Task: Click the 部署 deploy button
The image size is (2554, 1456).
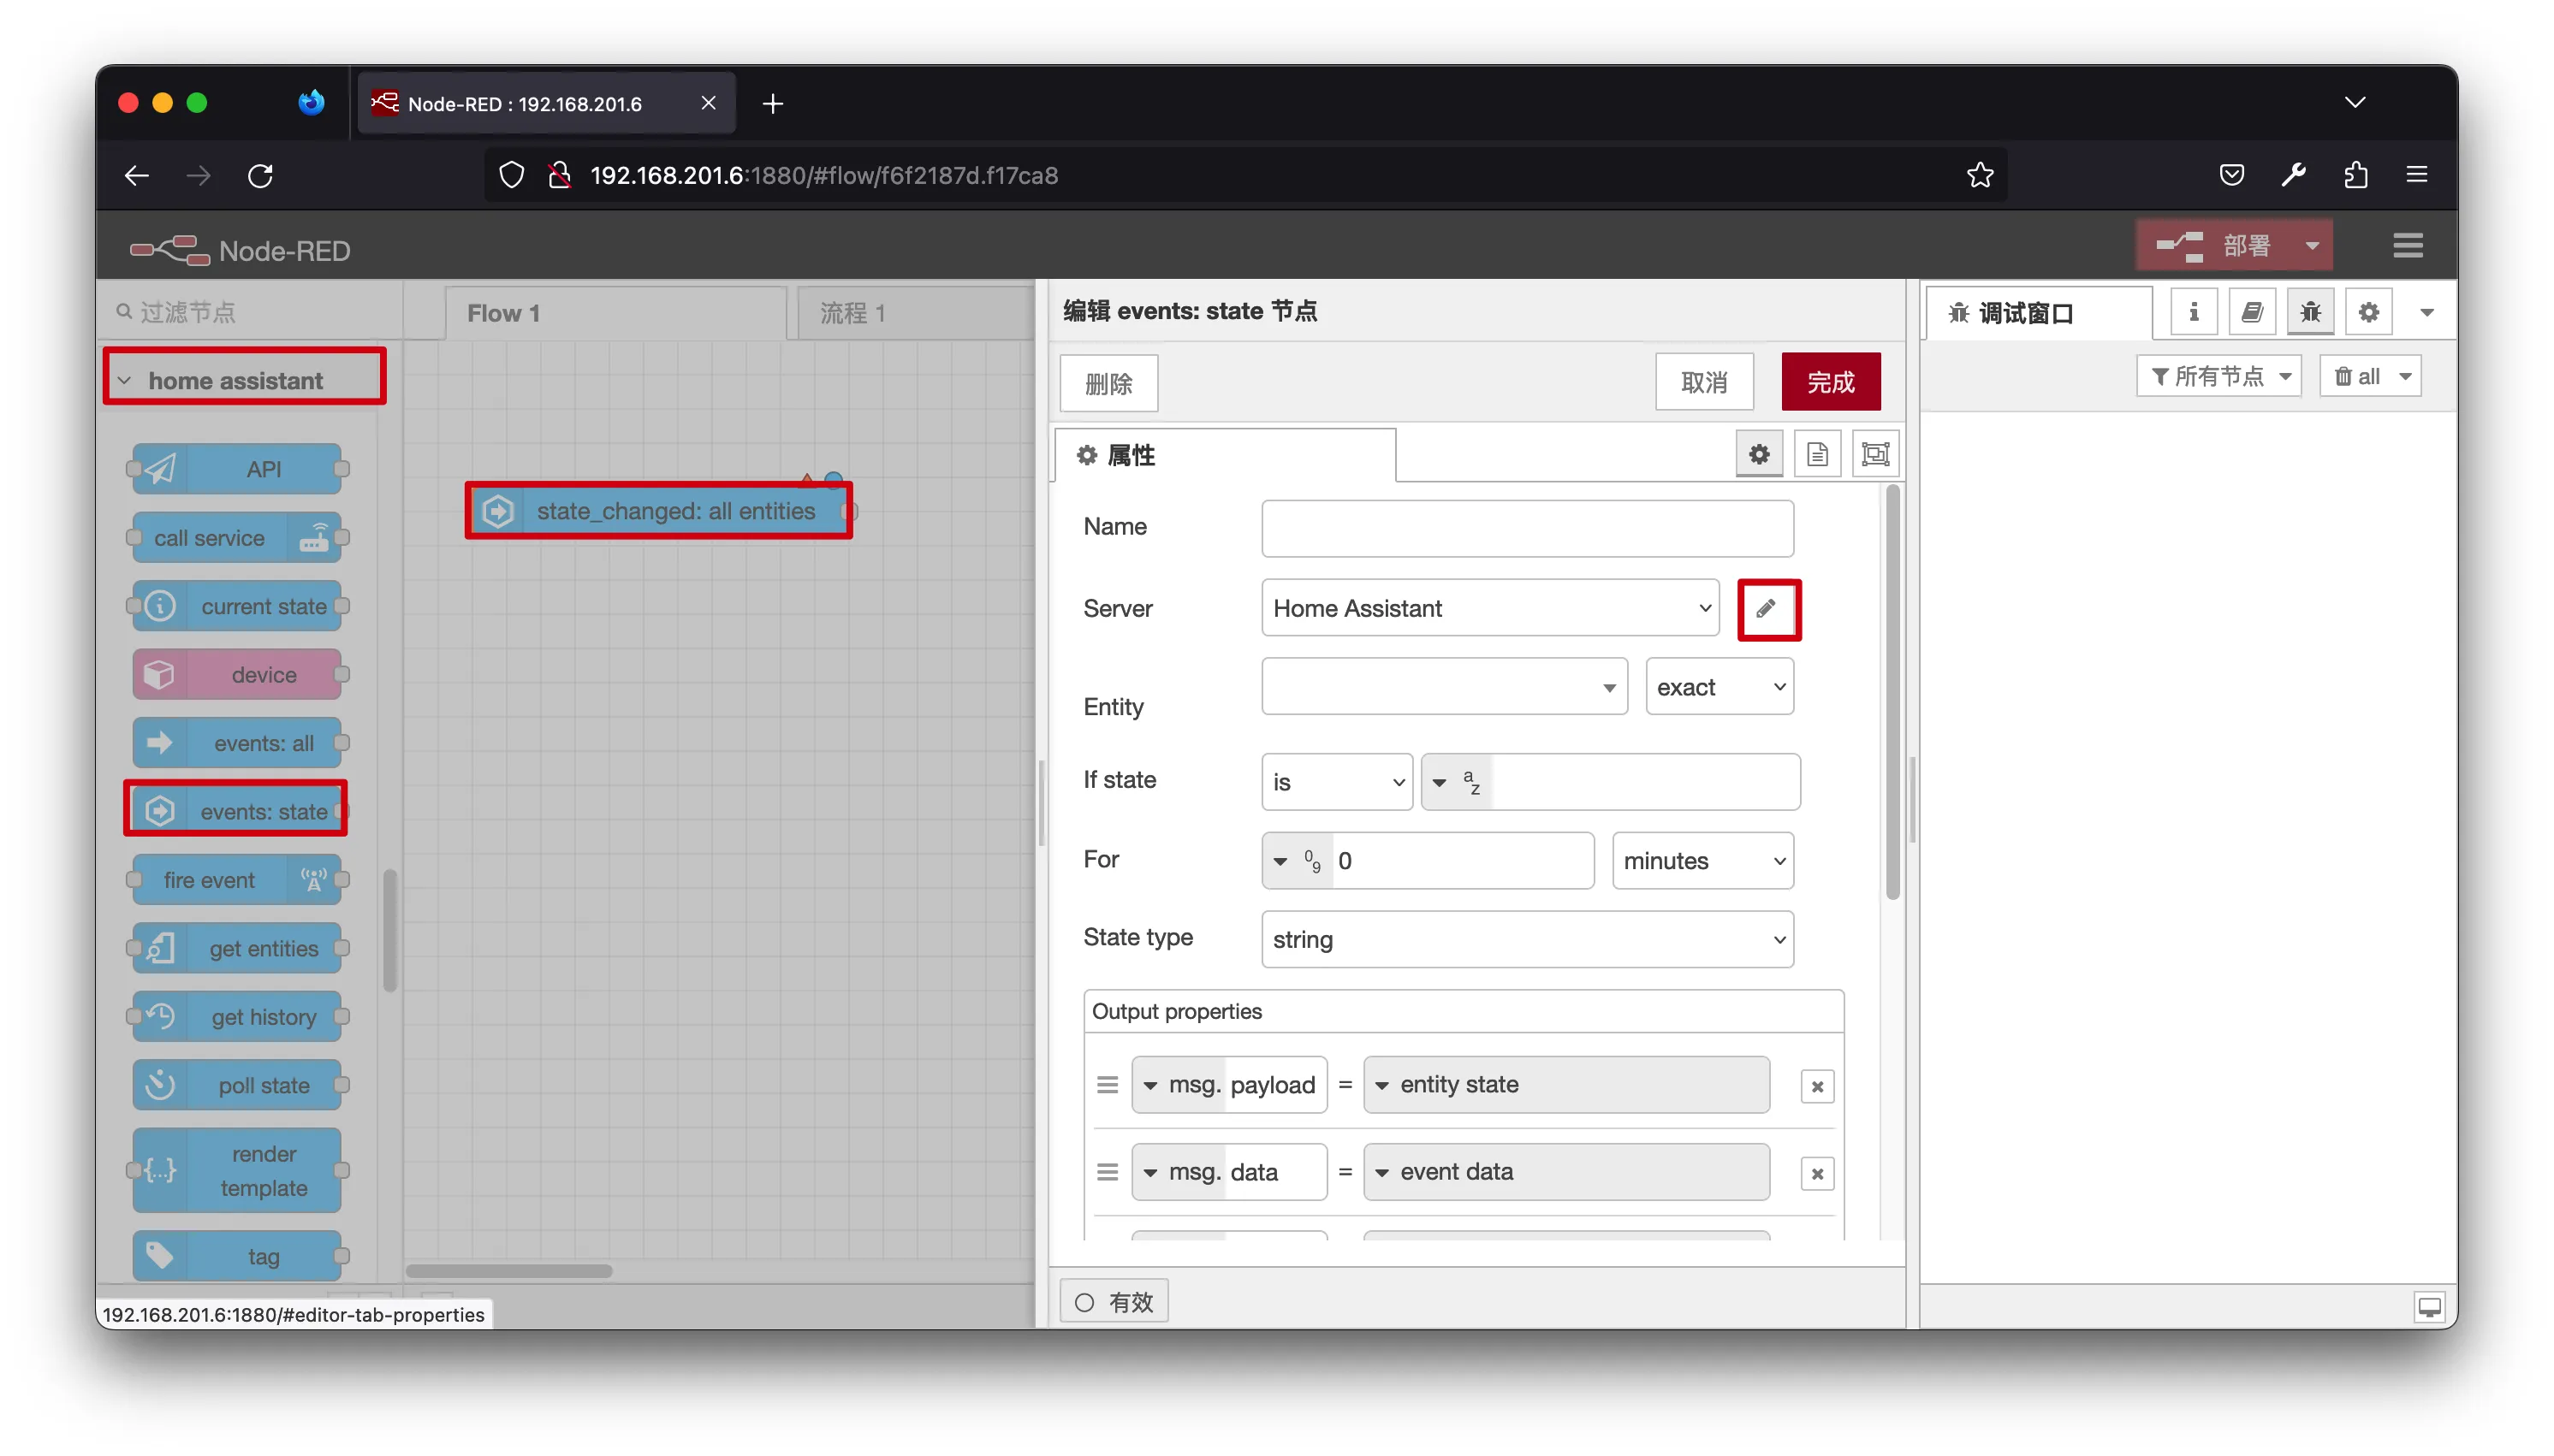Action: pos(2215,245)
